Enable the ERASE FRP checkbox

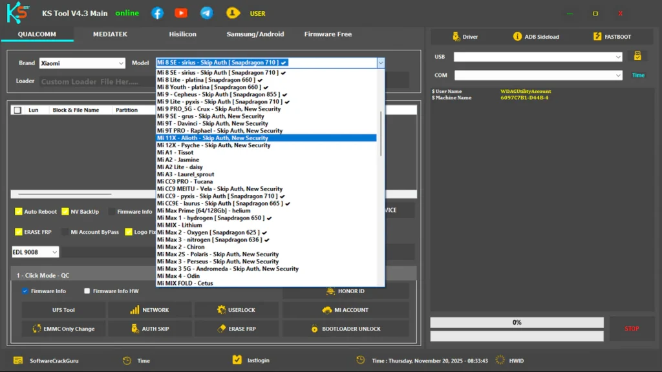tap(19, 232)
